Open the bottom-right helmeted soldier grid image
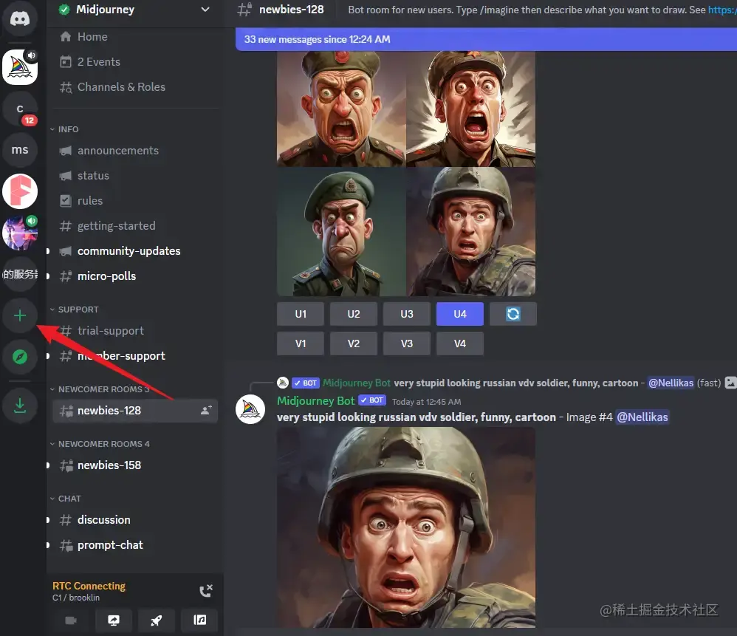Viewport: 737px width, 636px height. point(471,232)
